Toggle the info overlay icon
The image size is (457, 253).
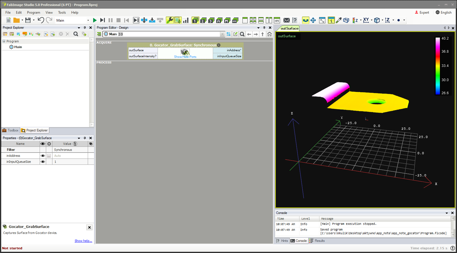click(331, 20)
